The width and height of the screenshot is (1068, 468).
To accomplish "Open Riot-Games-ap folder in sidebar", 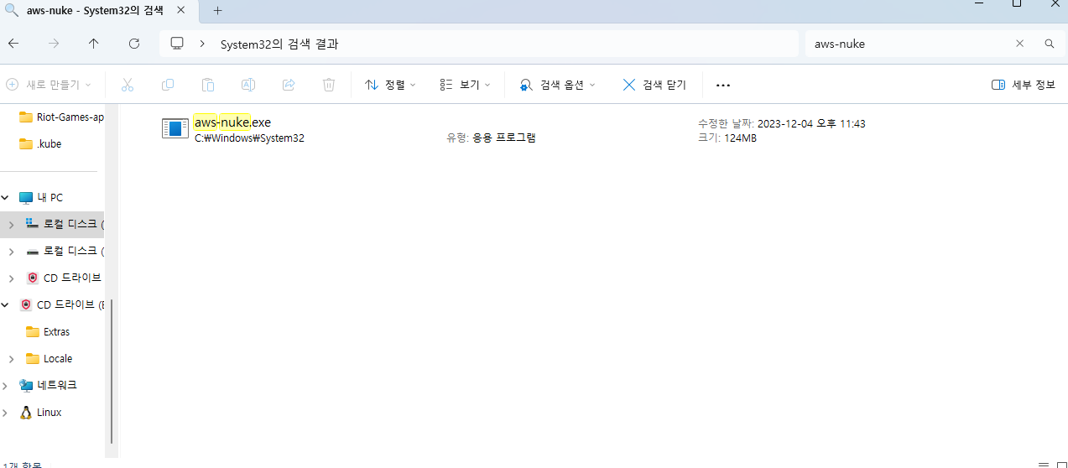I will 61,117.
